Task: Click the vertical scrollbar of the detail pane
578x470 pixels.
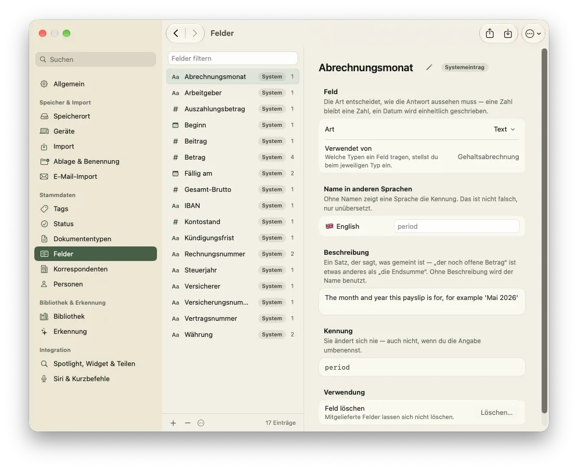Action: 544,231
